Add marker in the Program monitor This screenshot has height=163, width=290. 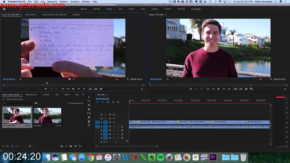click(191, 89)
